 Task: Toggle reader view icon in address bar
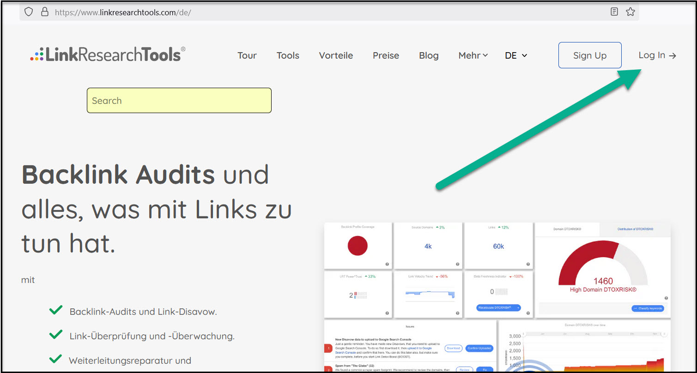point(614,12)
